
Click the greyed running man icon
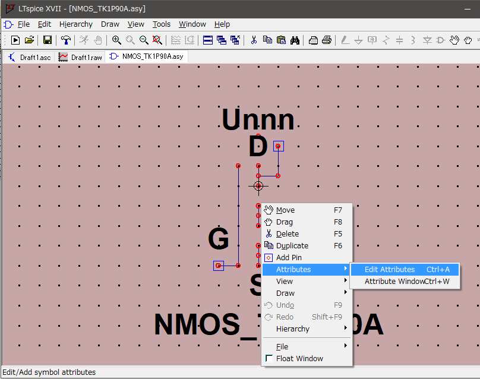point(84,40)
